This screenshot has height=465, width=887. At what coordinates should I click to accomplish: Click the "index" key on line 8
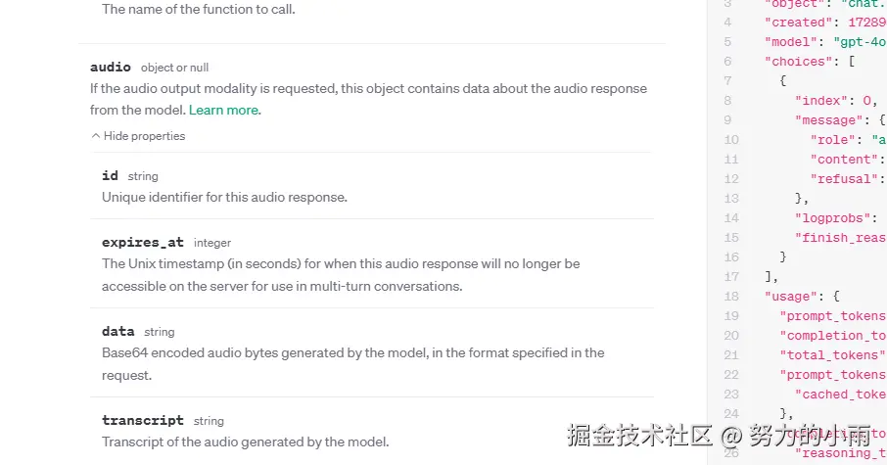(823, 100)
